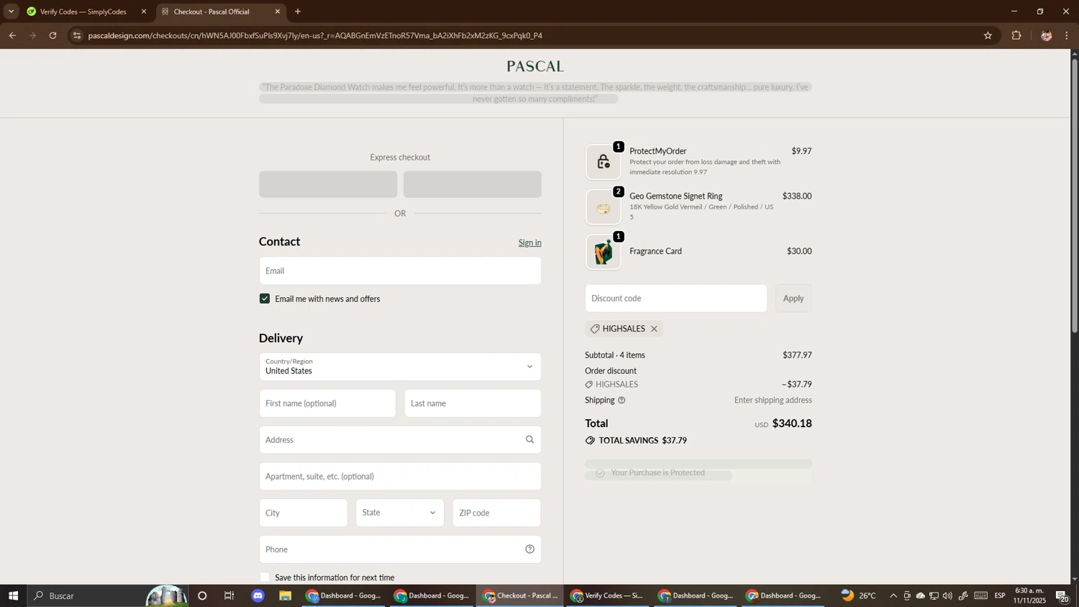Click the PASCAL logo
The height and width of the screenshot is (607, 1079).
click(x=535, y=66)
